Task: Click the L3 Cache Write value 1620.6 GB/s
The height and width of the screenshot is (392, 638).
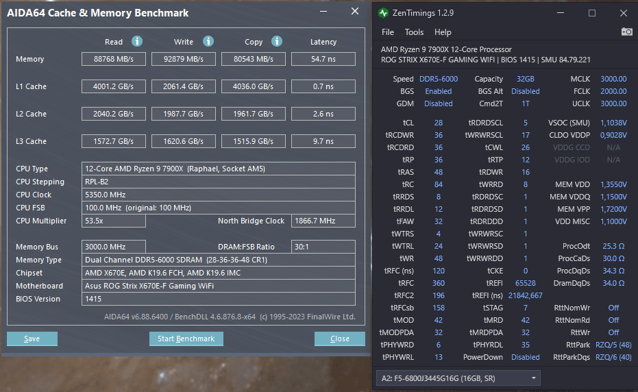Action: pos(184,141)
